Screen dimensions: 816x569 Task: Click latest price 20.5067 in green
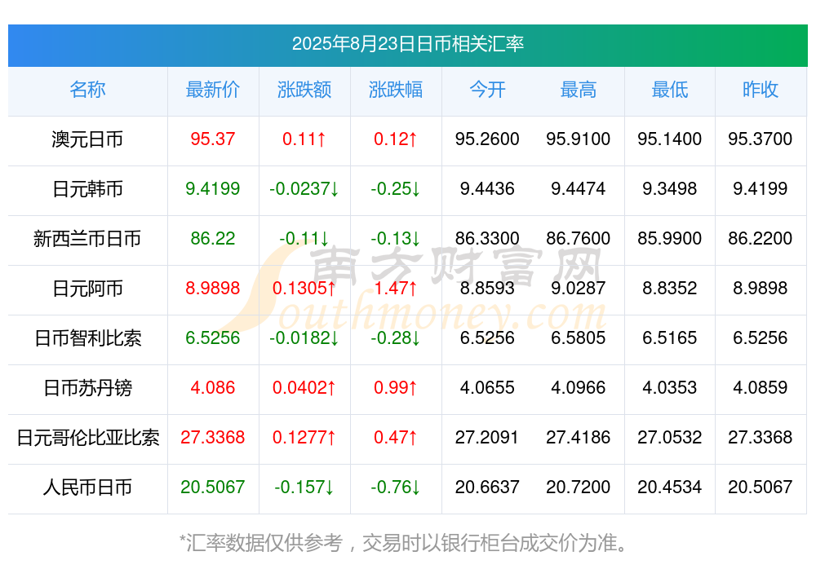click(213, 487)
